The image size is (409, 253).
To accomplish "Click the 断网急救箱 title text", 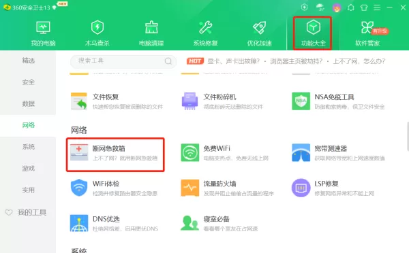I will tap(109, 149).
